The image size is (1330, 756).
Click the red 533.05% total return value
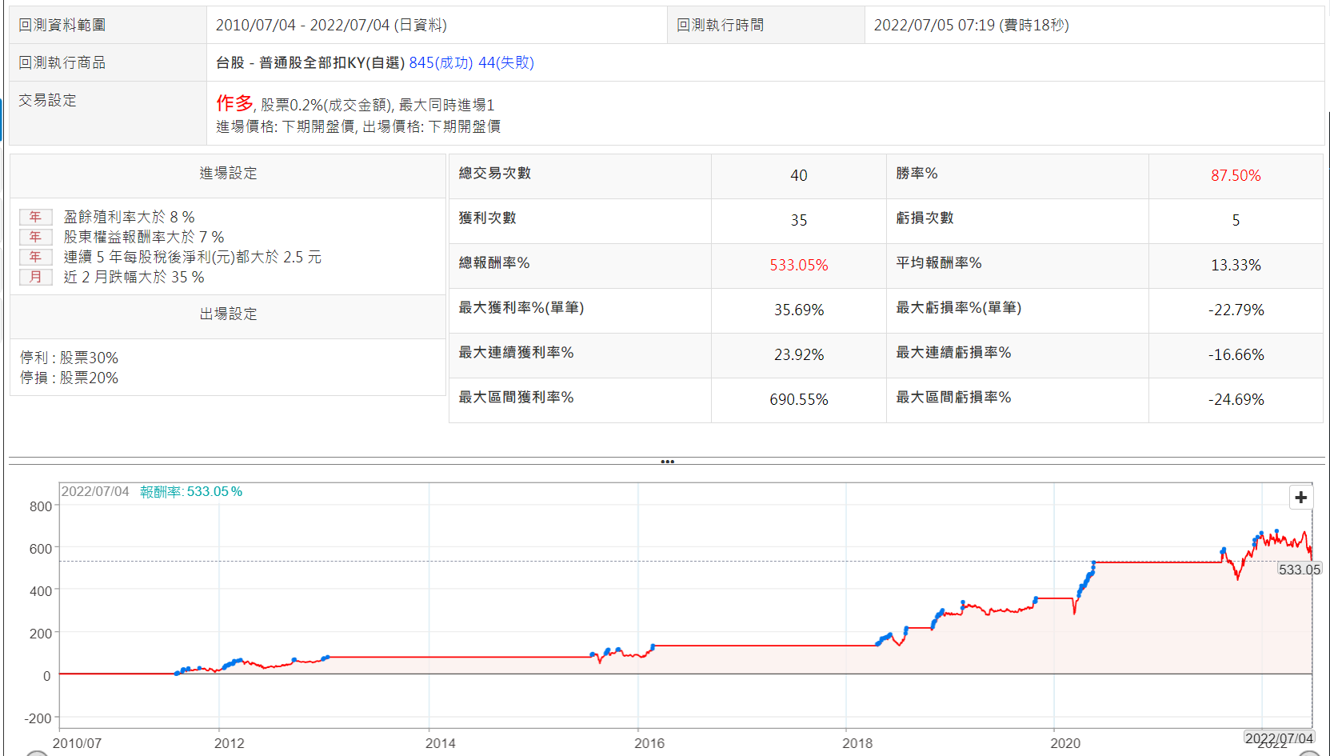pyautogui.click(x=798, y=266)
